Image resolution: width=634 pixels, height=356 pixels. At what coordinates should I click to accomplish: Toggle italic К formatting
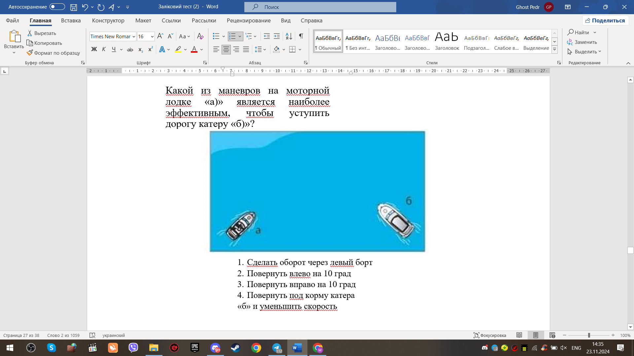click(104, 49)
